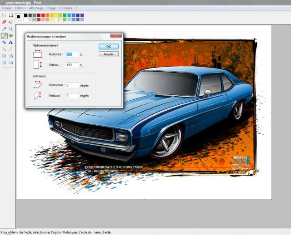This screenshot has width=291, height=235.
Task: Select the color picker eyedropper tool
Action: (x=4, y=29)
